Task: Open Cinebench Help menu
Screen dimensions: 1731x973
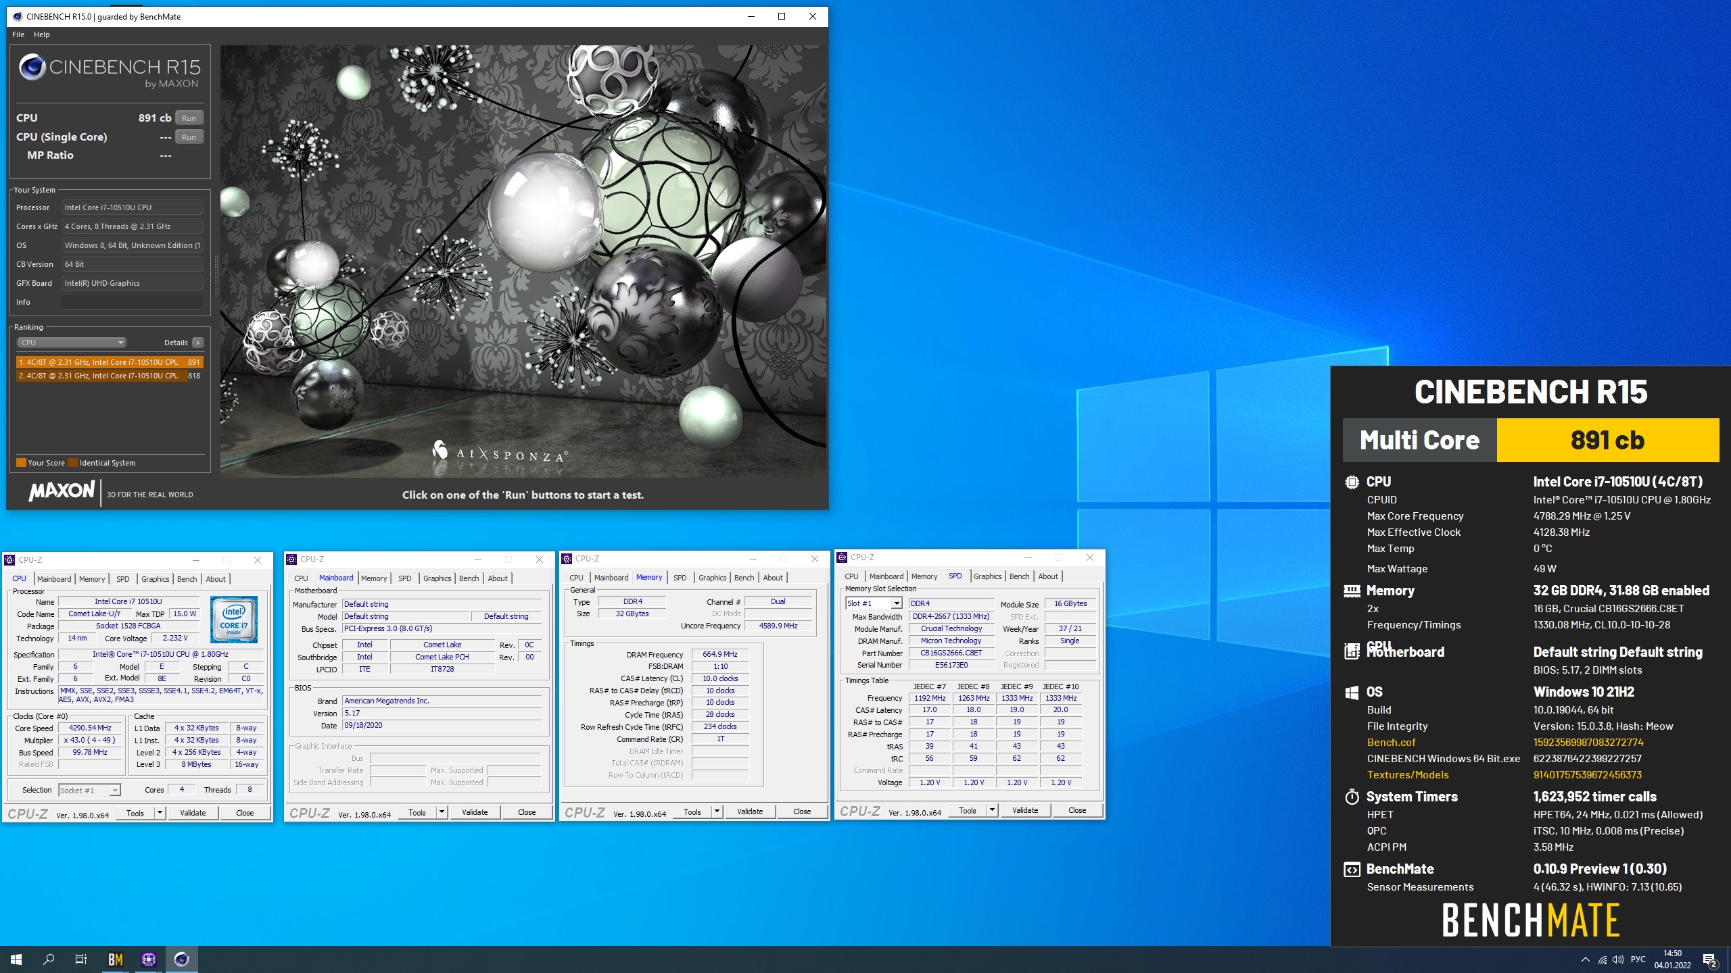Action: point(42,34)
